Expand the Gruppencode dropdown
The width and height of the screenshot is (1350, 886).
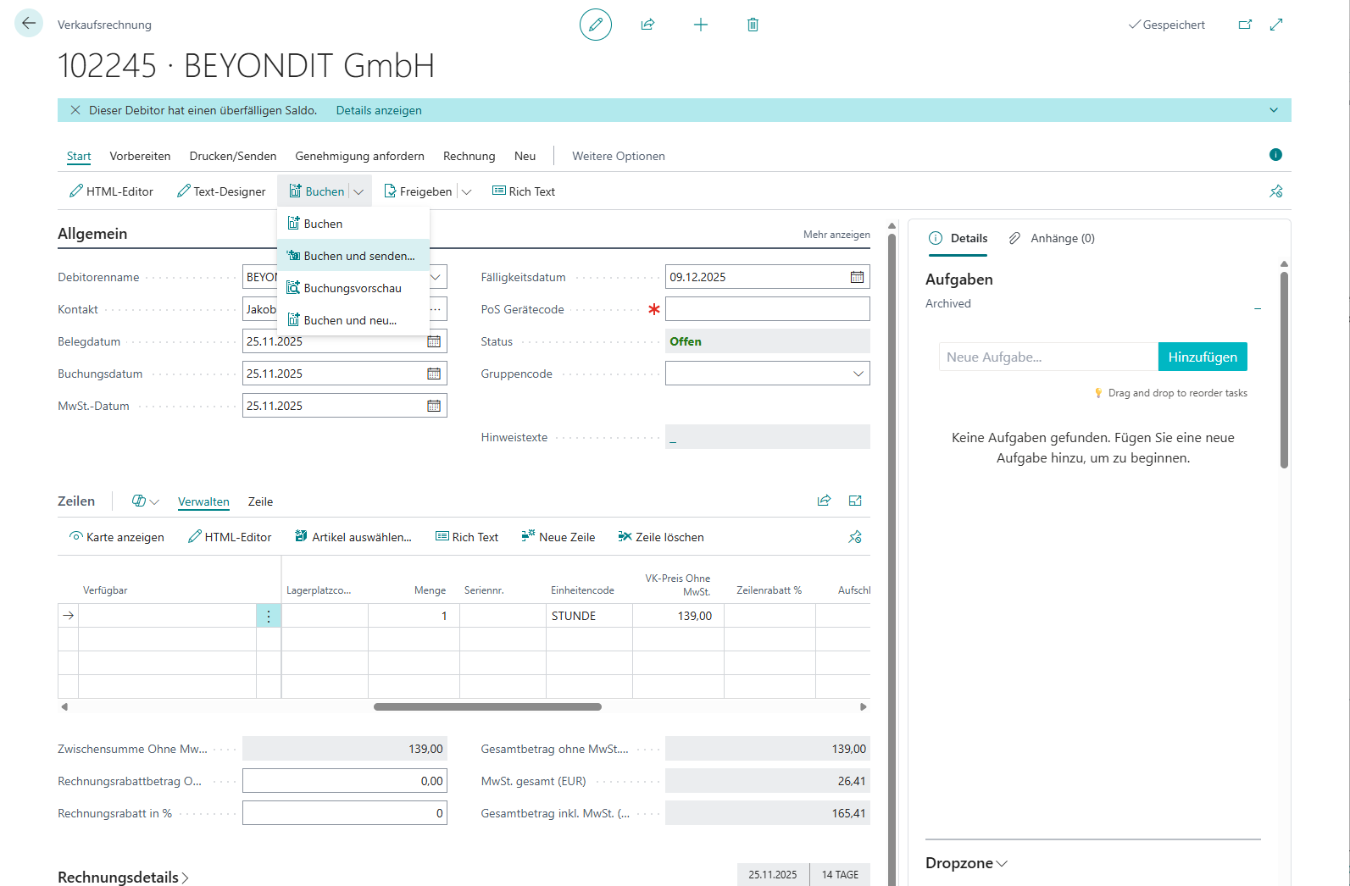coord(858,374)
